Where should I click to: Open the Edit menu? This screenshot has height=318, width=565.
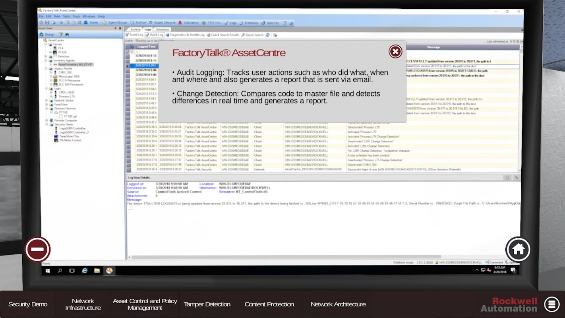coord(48,16)
